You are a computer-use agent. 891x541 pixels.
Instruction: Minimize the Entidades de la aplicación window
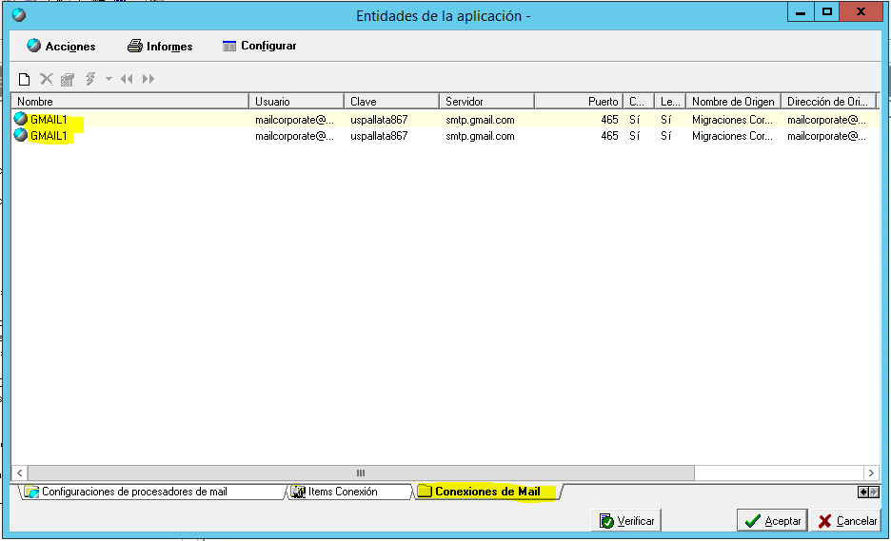[x=801, y=12]
